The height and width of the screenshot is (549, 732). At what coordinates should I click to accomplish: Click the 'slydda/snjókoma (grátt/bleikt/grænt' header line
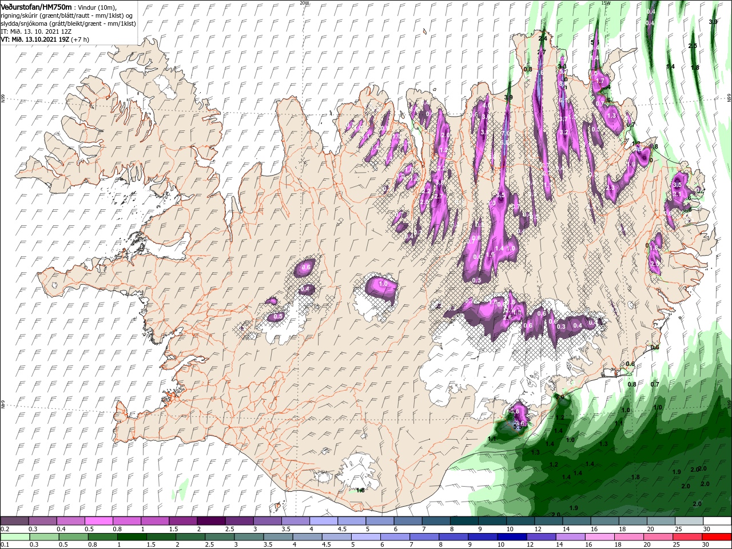[x=58, y=23]
